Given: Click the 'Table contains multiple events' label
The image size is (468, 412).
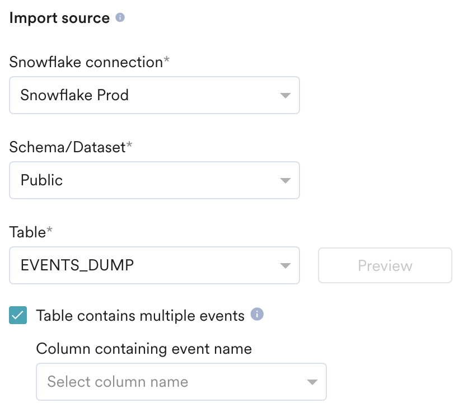Looking at the screenshot, I should pos(140,316).
